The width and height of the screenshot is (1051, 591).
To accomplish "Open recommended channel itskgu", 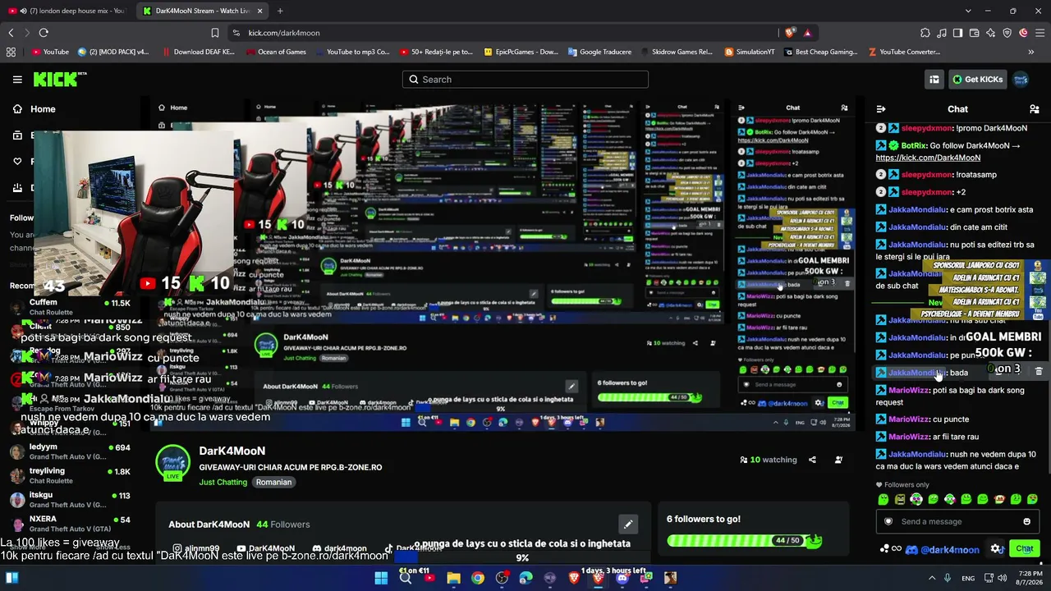I will click(70, 500).
